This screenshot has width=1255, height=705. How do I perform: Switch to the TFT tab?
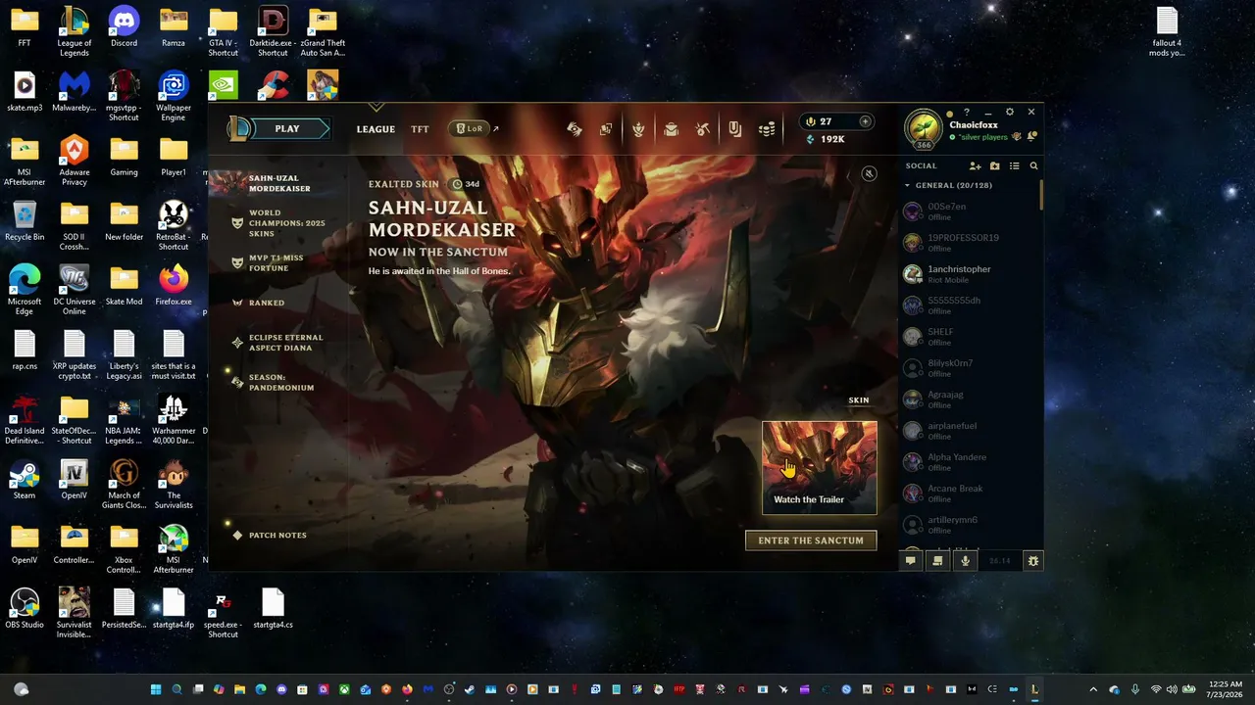point(420,129)
